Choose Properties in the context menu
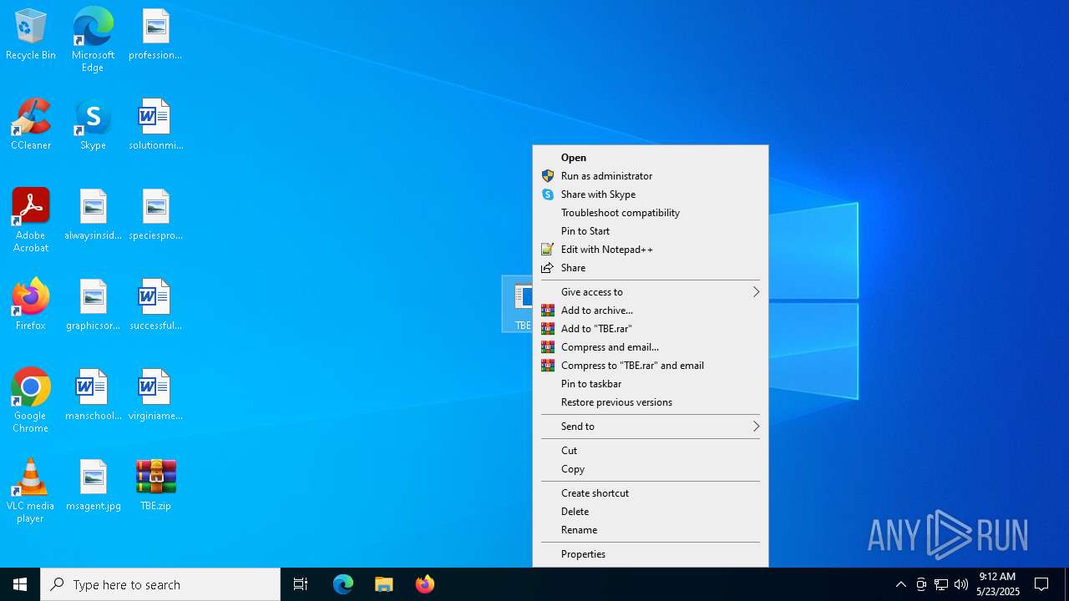Screen dimensions: 1069x601 tap(651, 554)
